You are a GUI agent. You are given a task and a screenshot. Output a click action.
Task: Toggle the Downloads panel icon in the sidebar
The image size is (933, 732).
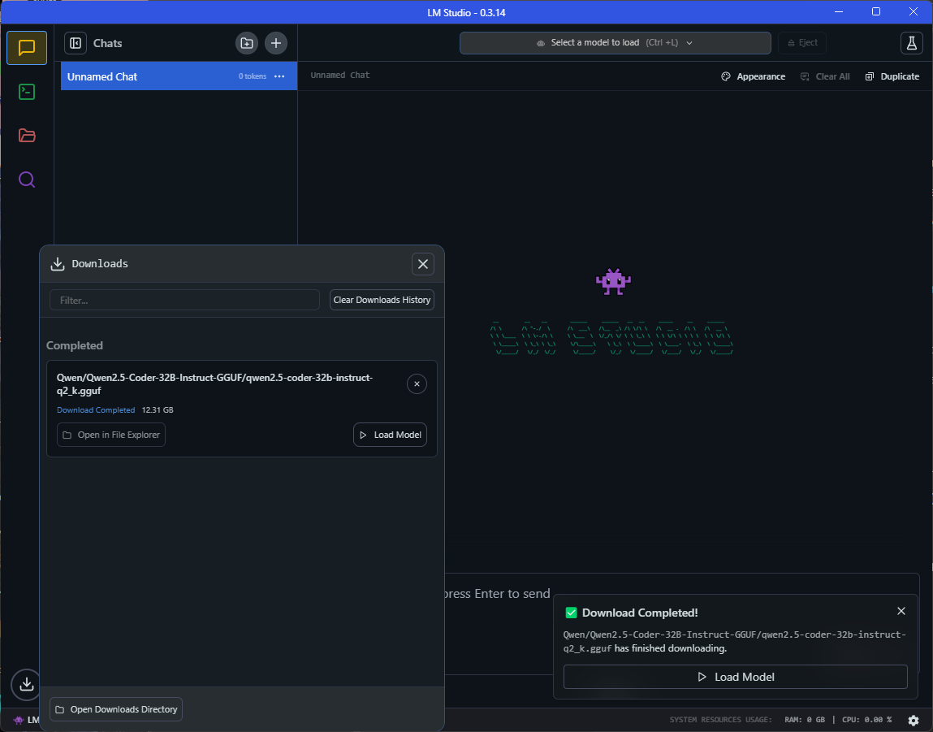(x=26, y=684)
